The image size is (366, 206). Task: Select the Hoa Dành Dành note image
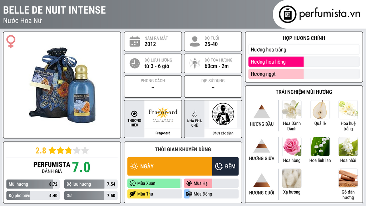(x=292, y=109)
